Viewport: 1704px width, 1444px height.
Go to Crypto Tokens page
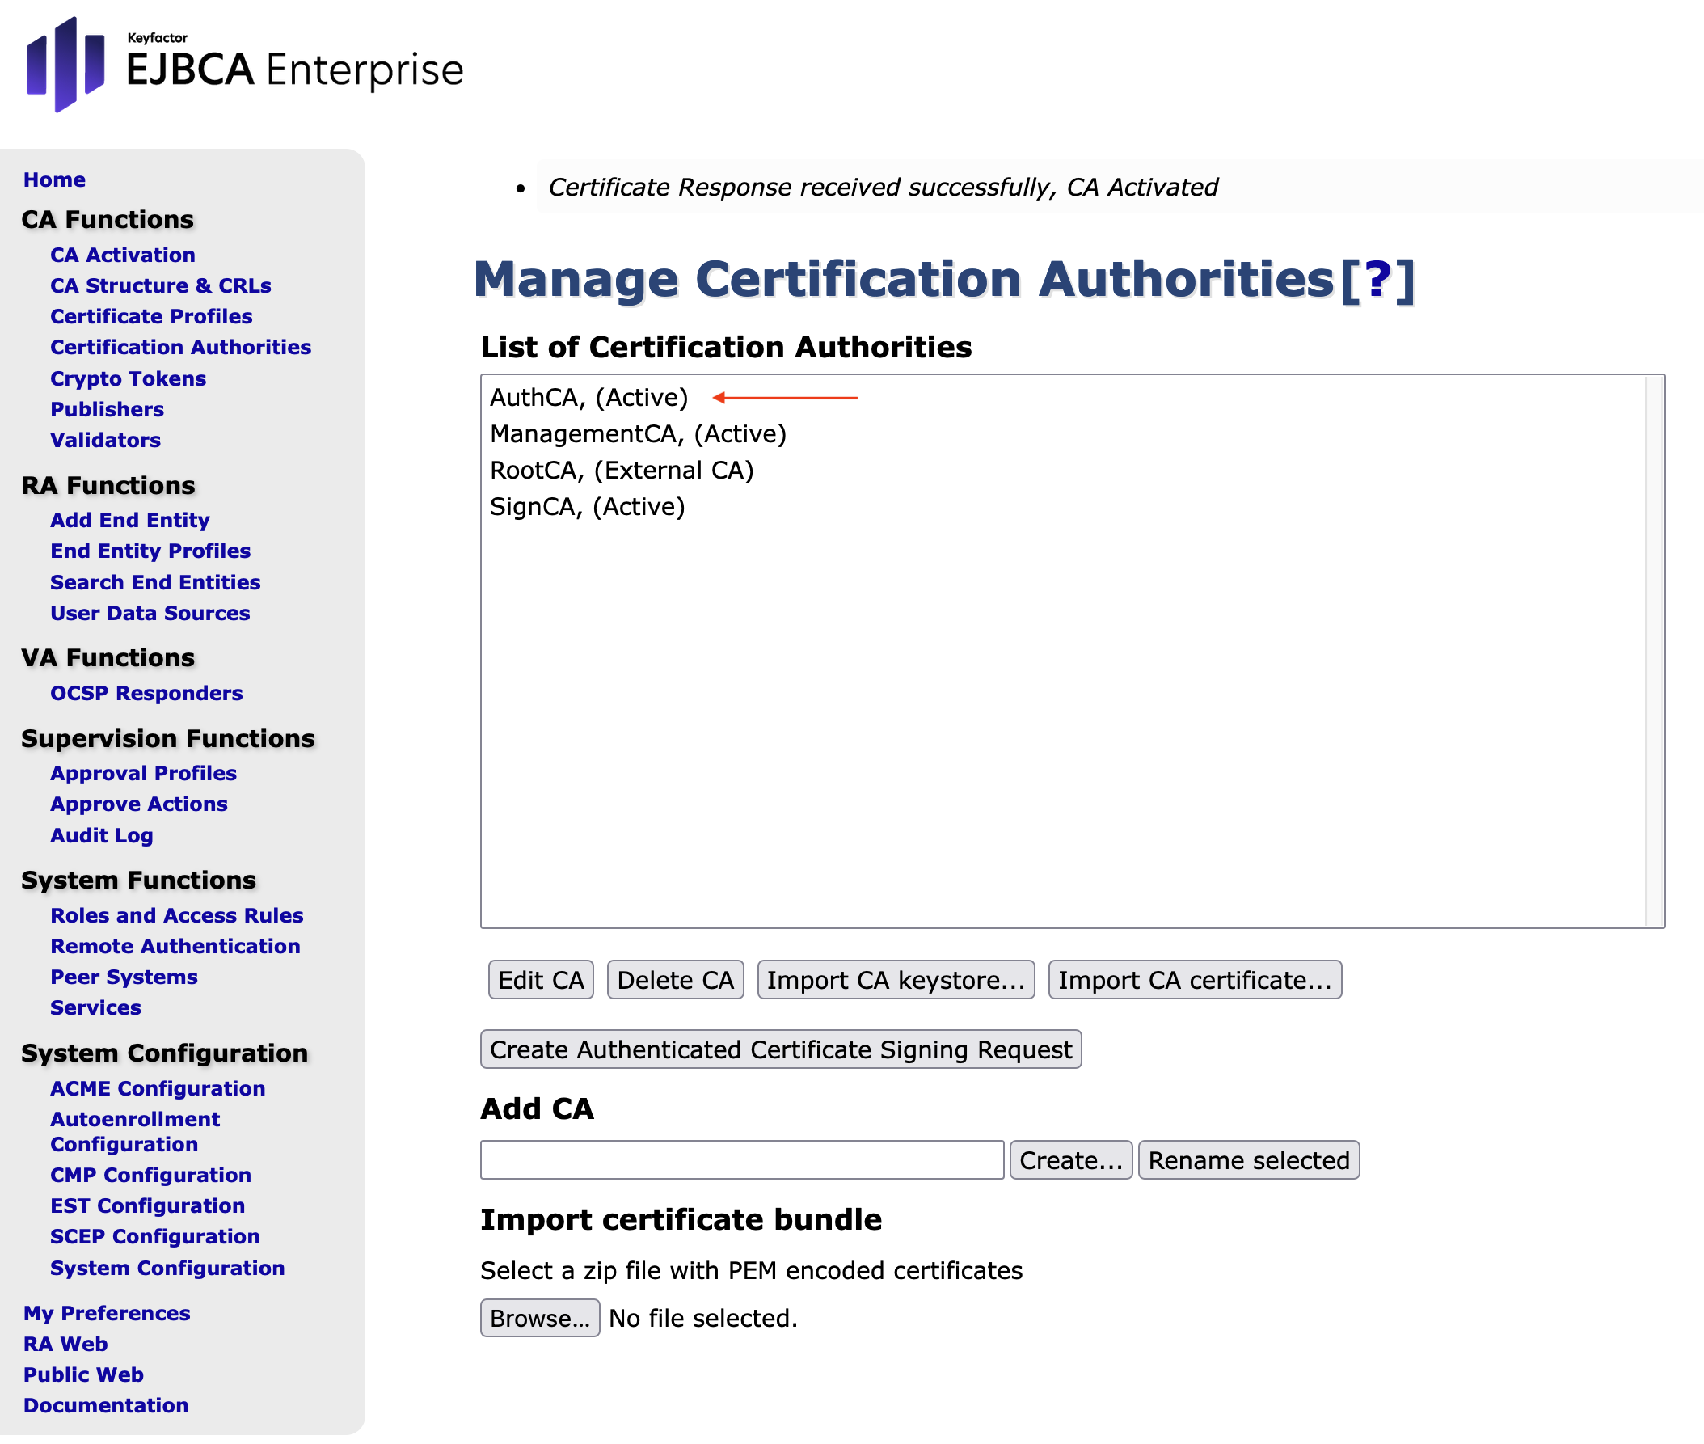(x=128, y=379)
